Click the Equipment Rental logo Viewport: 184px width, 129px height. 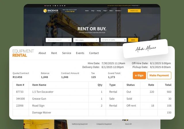[23, 53]
